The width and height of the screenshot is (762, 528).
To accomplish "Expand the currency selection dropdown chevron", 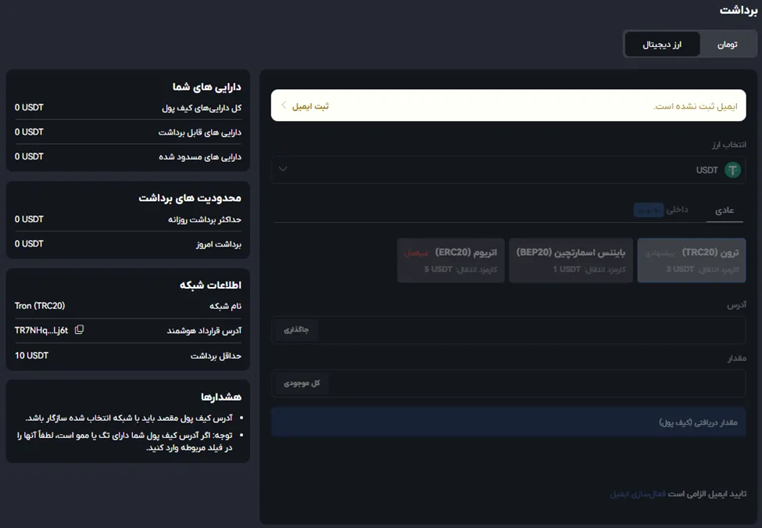I will [283, 169].
